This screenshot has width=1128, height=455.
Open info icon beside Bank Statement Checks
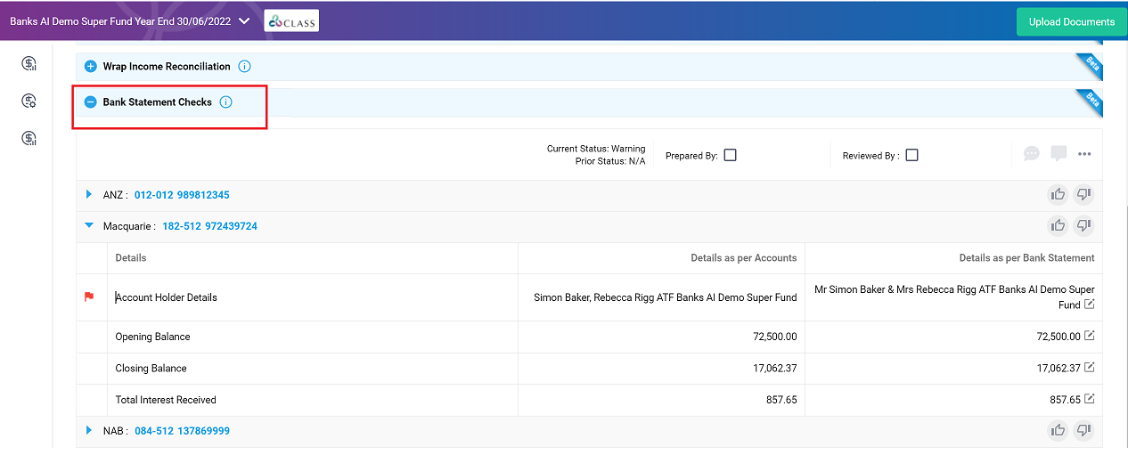tap(225, 102)
